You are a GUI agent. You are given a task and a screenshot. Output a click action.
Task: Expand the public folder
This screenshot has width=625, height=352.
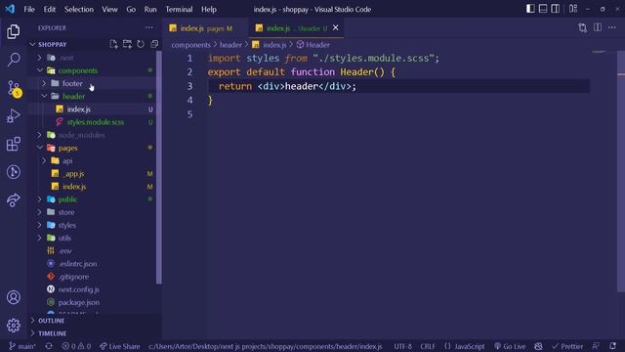click(39, 199)
